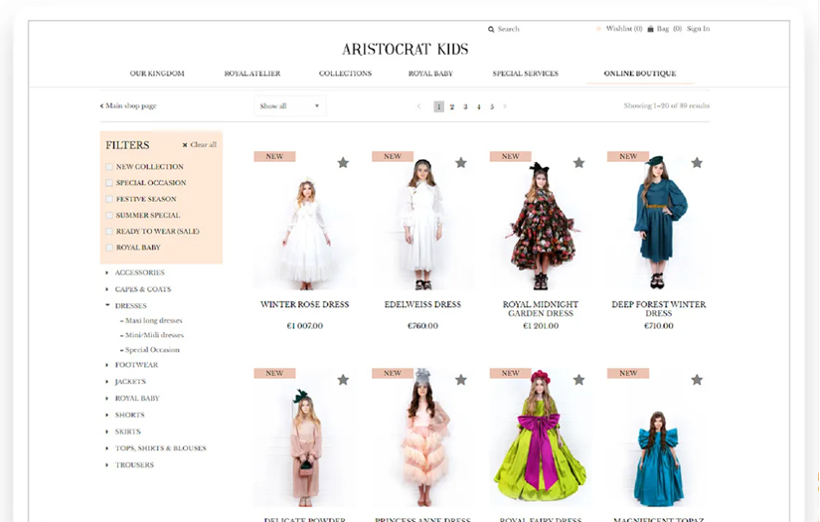This screenshot has height=522, width=820.
Task: Go to previous page arrow
Action: (x=418, y=106)
